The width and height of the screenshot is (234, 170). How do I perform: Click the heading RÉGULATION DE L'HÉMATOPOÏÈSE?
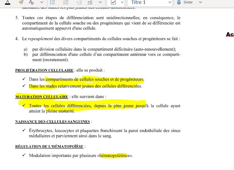tap(49, 147)
